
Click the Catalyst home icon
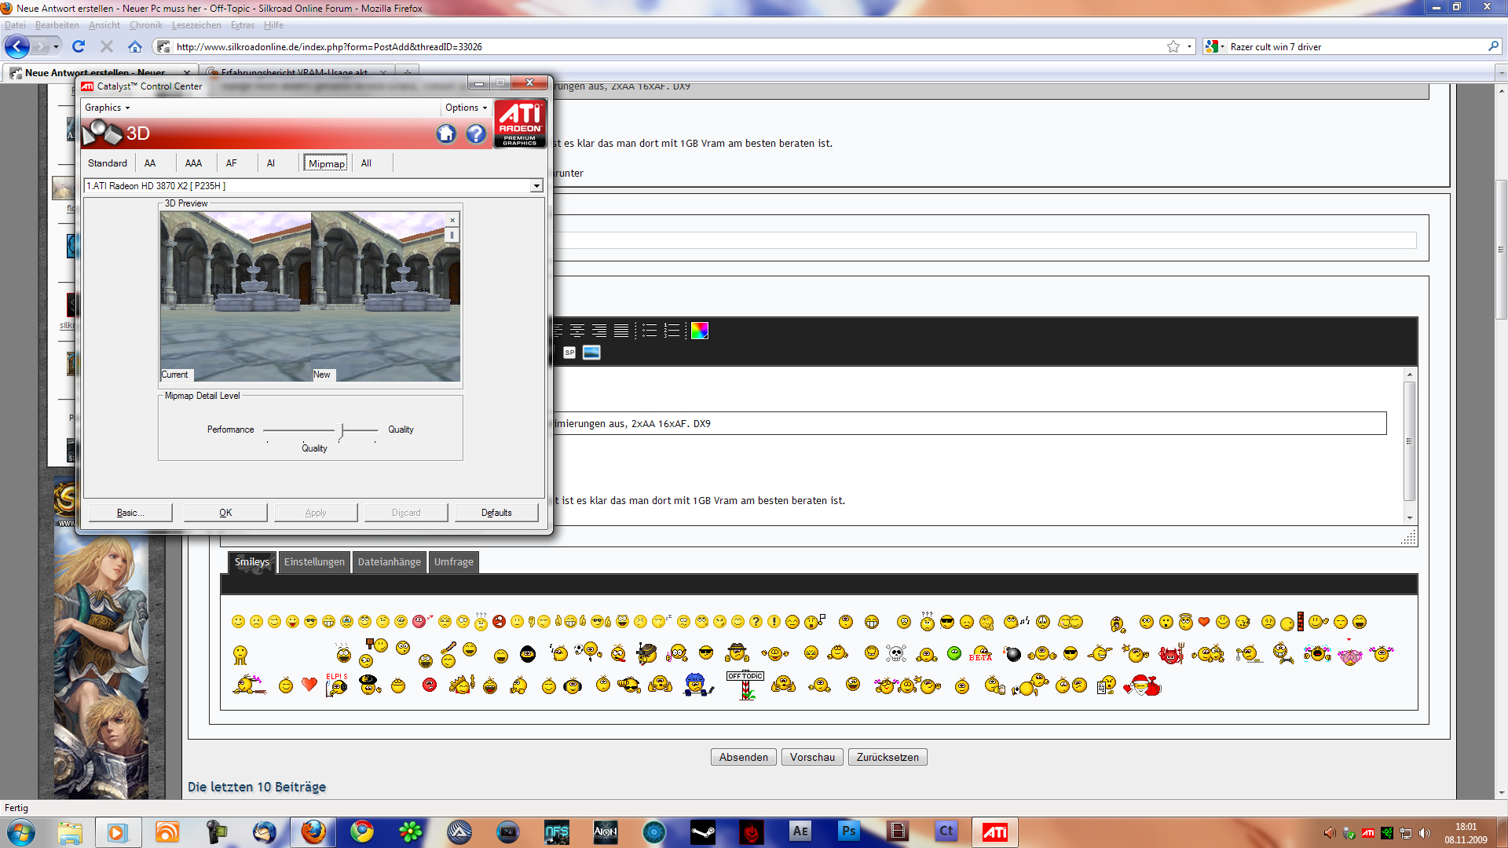pos(446,134)
